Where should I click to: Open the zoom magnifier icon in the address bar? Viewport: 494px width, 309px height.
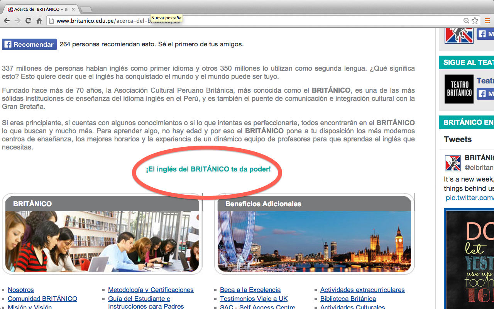tap(467, 21)
